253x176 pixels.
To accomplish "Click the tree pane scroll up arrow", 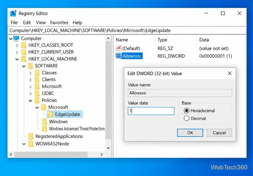I will click(108, 38).
